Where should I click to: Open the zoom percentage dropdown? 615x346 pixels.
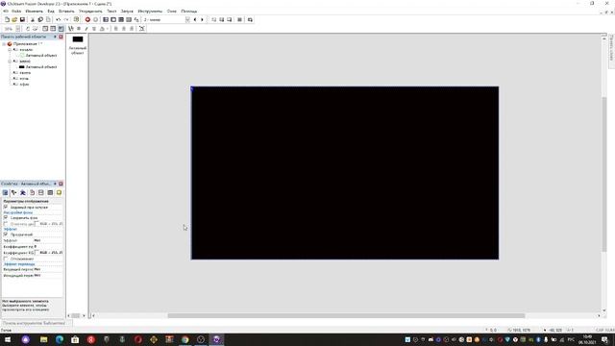coord(17,29)
